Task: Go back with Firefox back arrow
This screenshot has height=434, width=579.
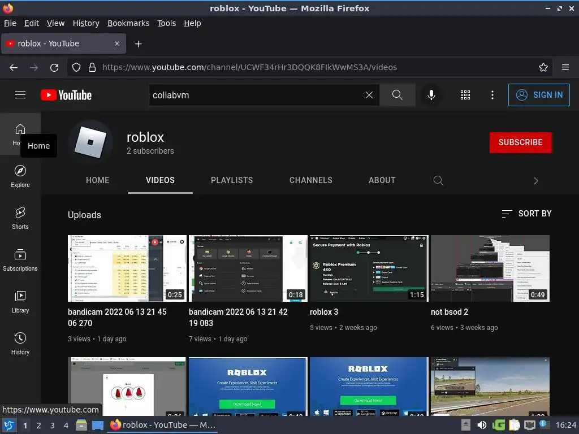Action: pos(14,68)
